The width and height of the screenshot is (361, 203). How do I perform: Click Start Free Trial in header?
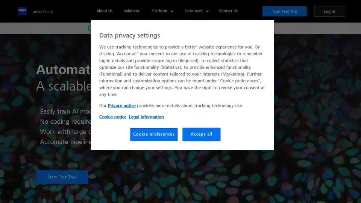[285, 11]
